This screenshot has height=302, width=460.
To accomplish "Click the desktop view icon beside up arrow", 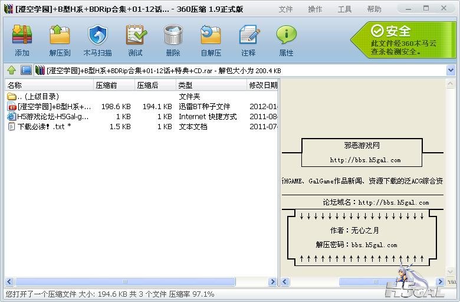I will (26, 70).
